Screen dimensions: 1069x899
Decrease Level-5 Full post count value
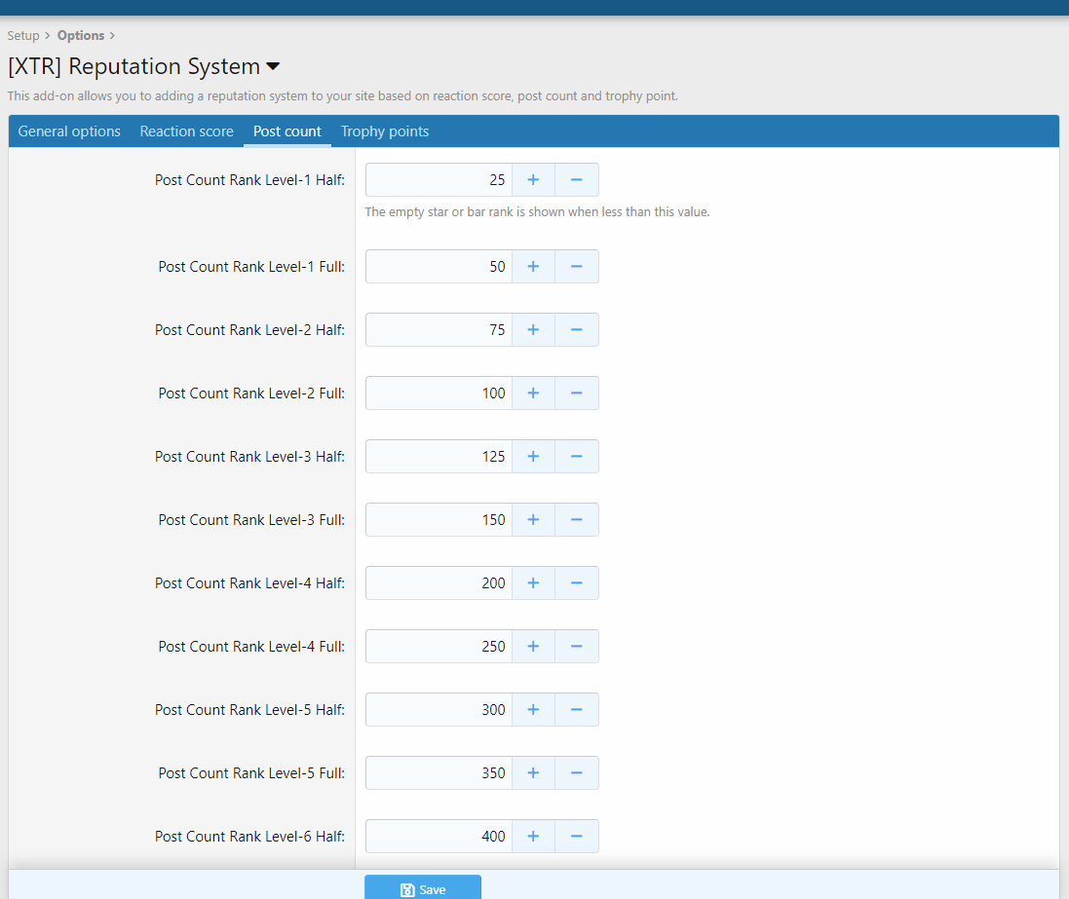click(x=577, y=773)
